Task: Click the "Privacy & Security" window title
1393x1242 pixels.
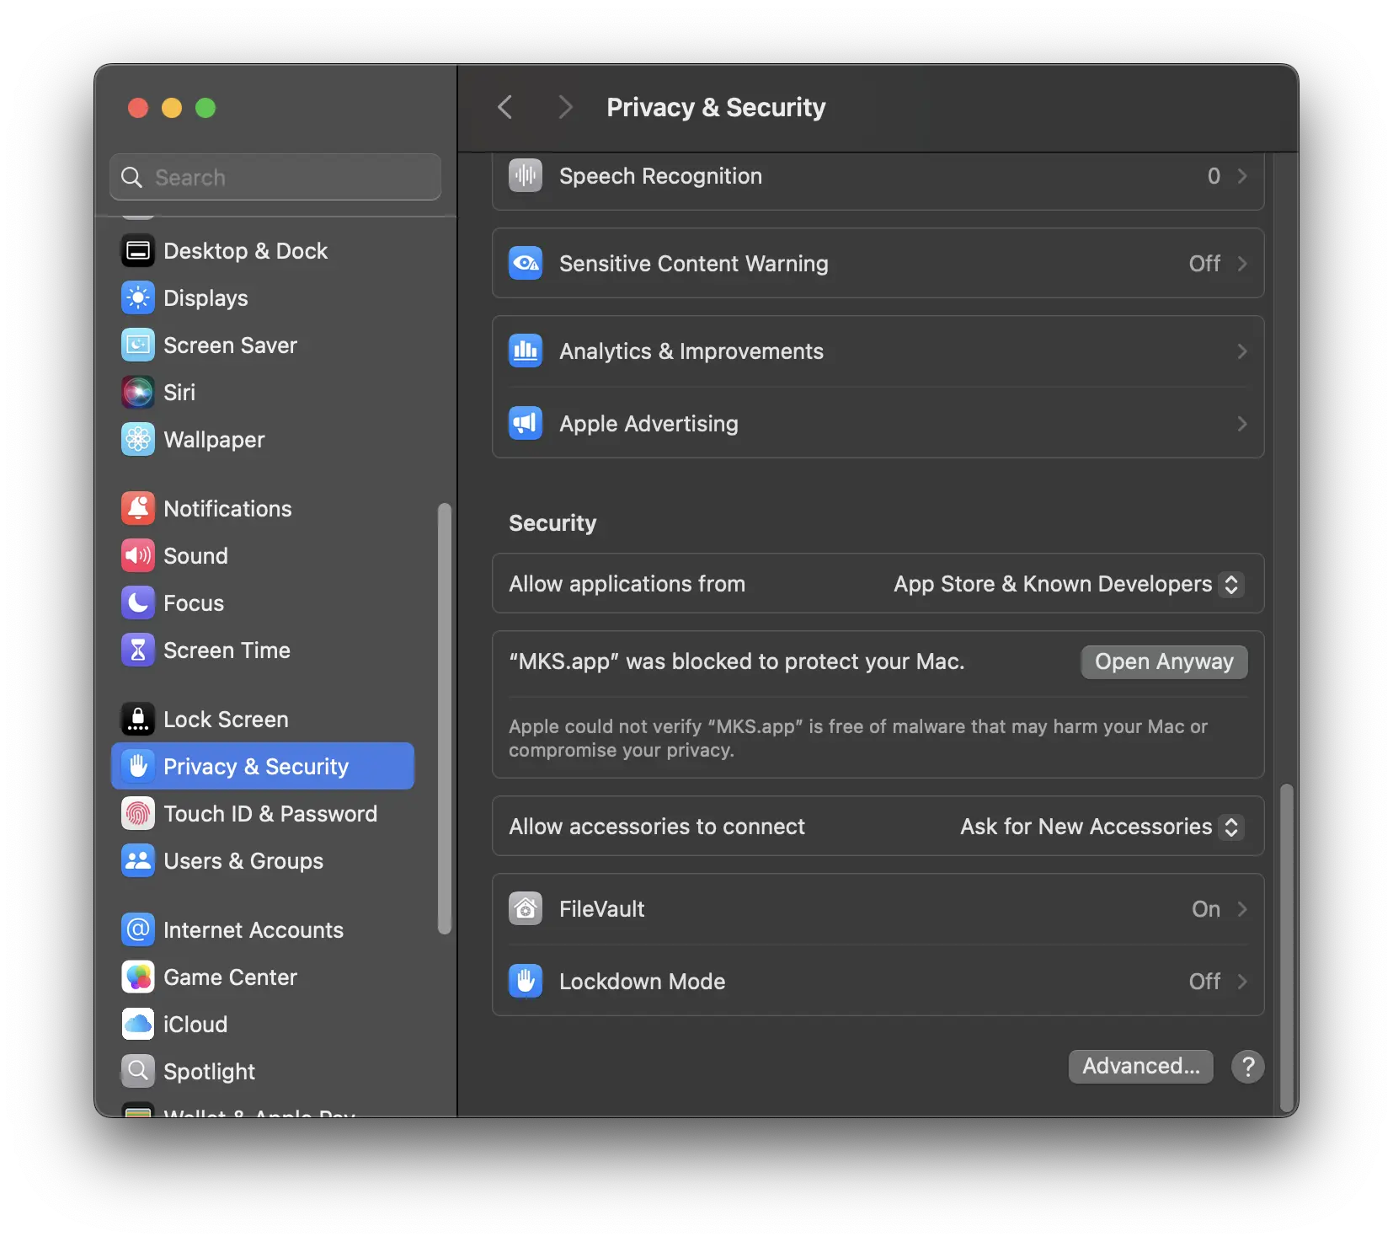Action: click(x=716, y=107)
